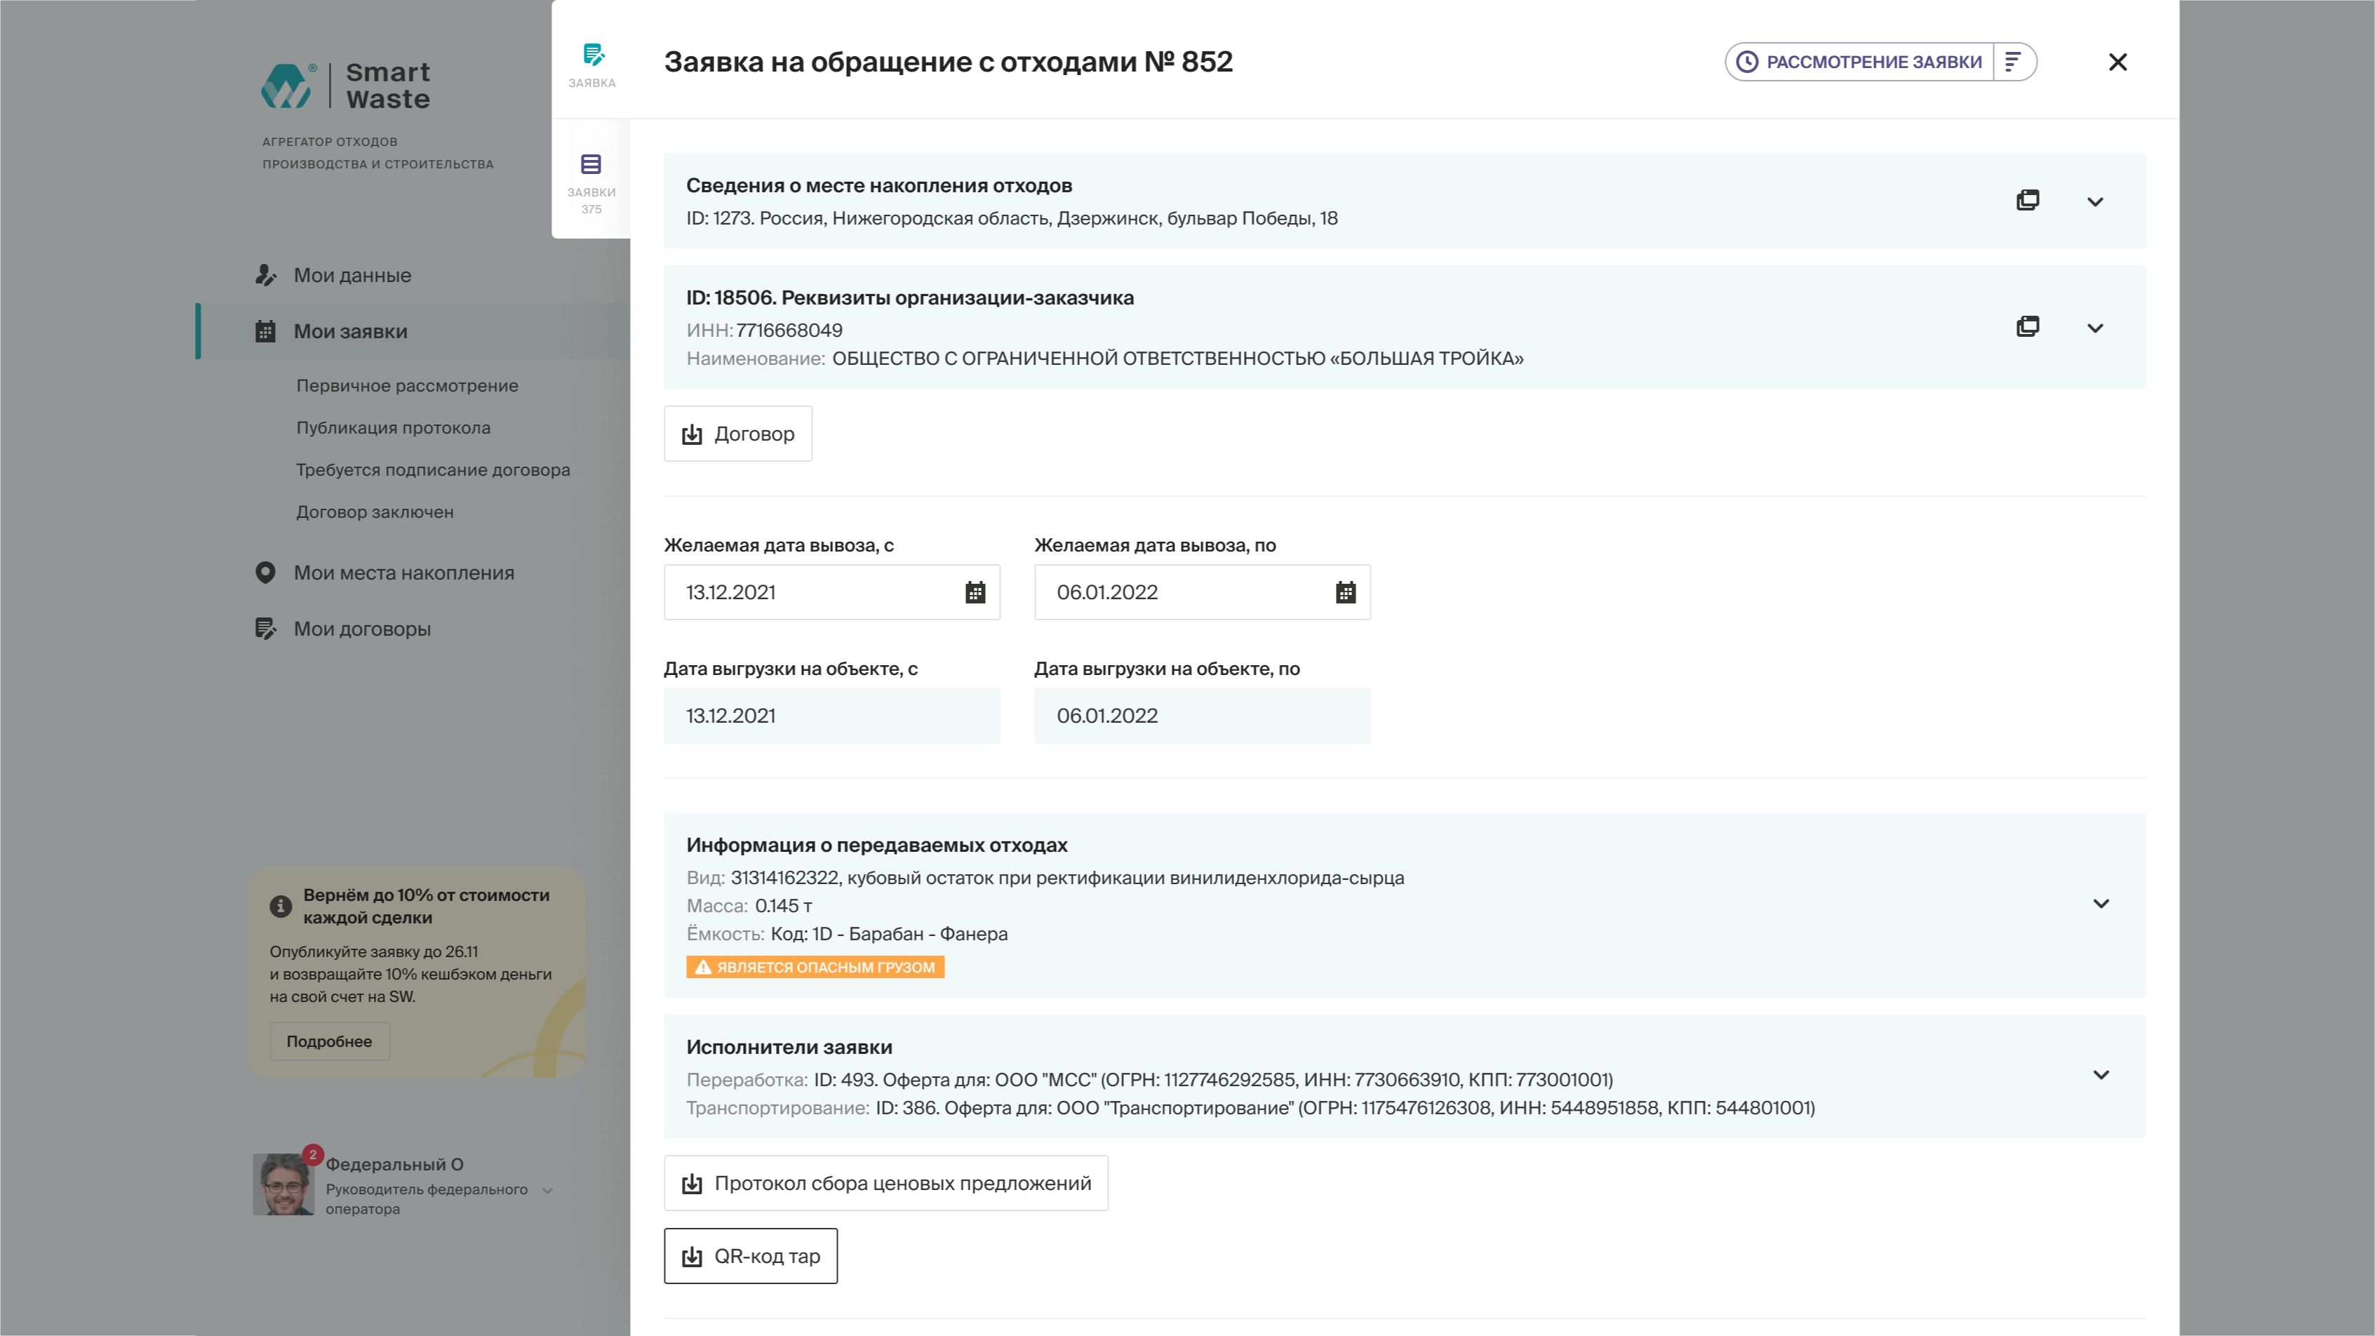Select Публикация протокола submenu item
Image resolution: width=2375 pixels, height=1336 pixels.
[393, 428]
